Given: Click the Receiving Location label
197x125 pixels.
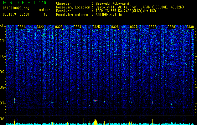Looking at the screenshot, I should [73, 7].
